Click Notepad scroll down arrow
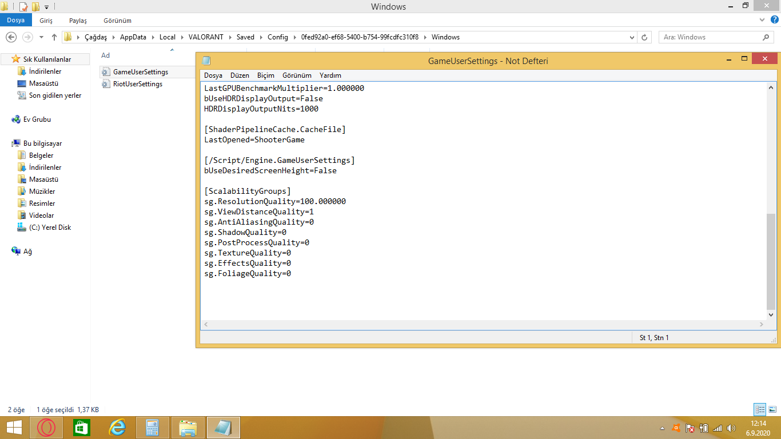 (x=771, y=314)
